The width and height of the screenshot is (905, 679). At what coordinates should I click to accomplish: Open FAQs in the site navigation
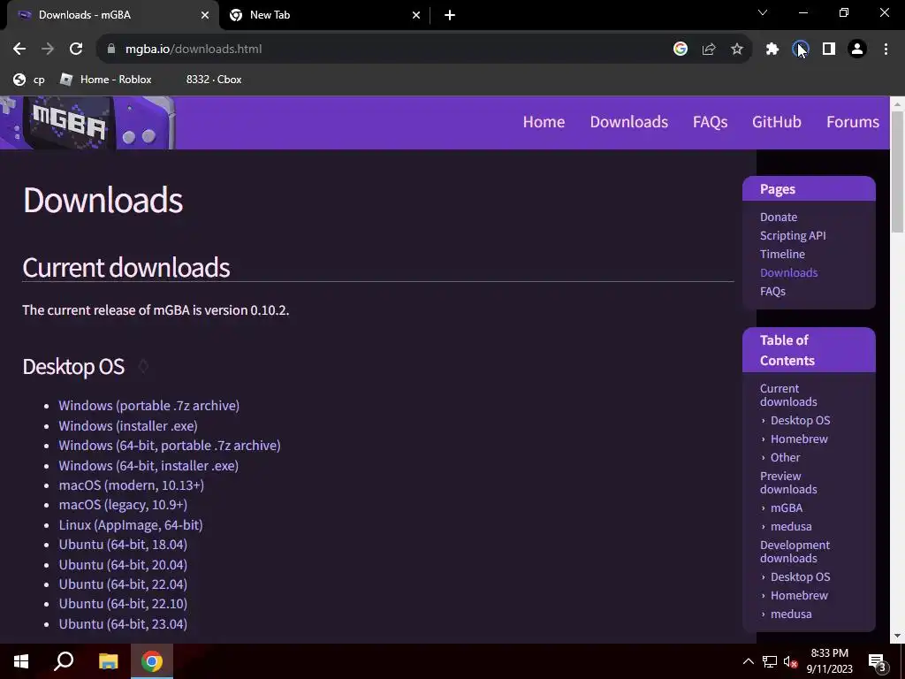(710, 122)
